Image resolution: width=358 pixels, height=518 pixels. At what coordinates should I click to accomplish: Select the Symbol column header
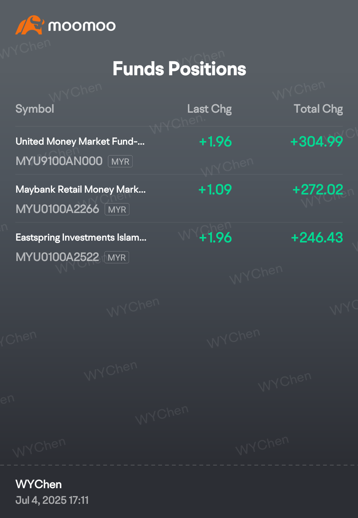click(35, 109)
